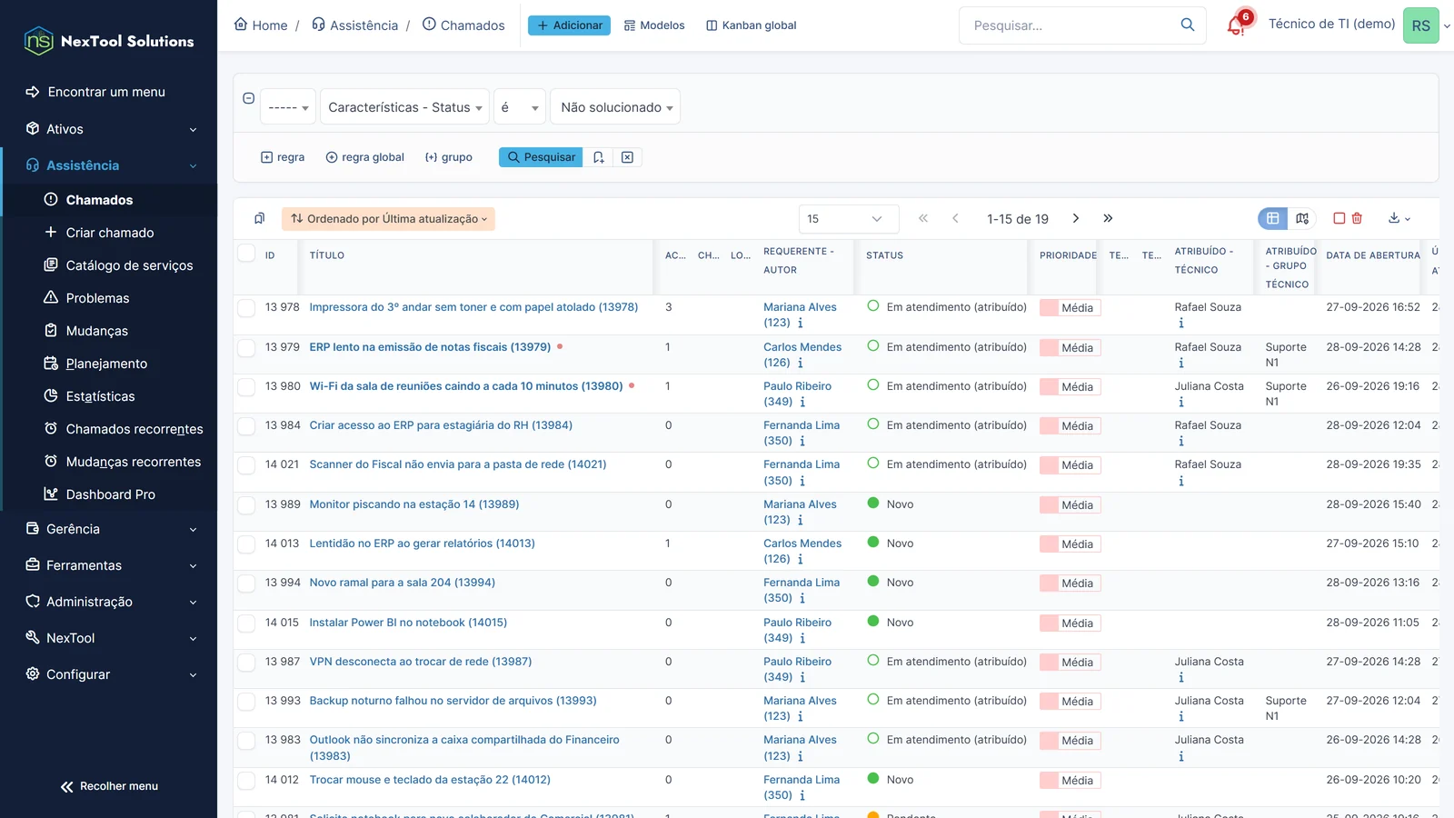
Task: Change rows per page dropdown showing 15
Action: point(849,218)
